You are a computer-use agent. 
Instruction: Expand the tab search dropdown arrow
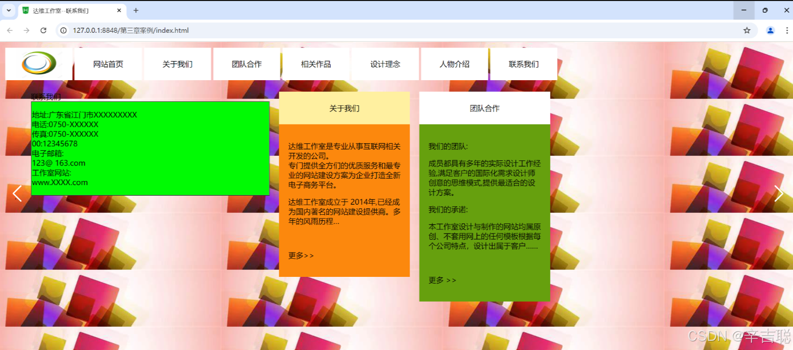(9, 10)
